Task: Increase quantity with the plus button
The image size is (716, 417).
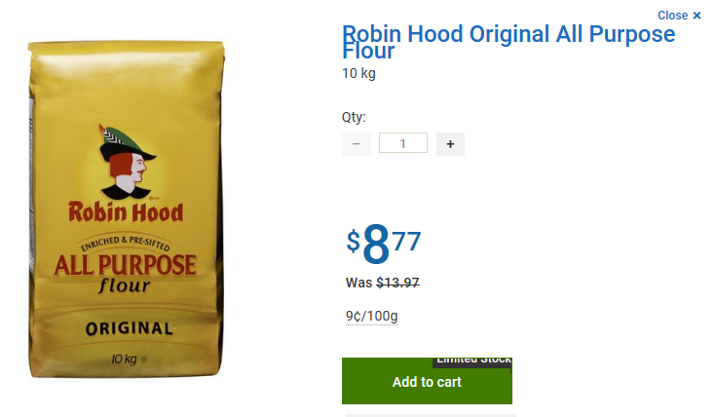Action: click(x=450, y=144)
